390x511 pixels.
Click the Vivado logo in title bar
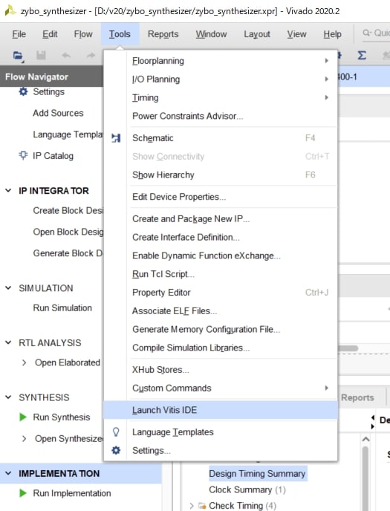click(10, 10)
